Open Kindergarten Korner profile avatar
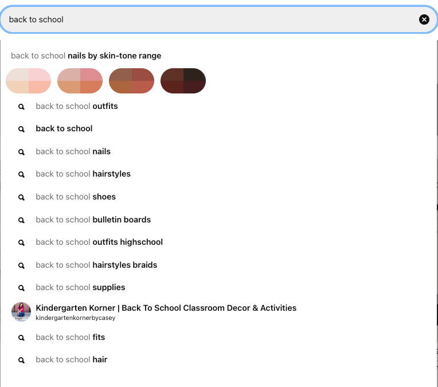The height and width of the screenshot is (387, 438). 21,312
